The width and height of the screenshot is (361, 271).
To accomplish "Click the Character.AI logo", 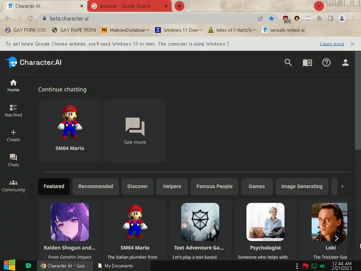I will coord(33,62).
